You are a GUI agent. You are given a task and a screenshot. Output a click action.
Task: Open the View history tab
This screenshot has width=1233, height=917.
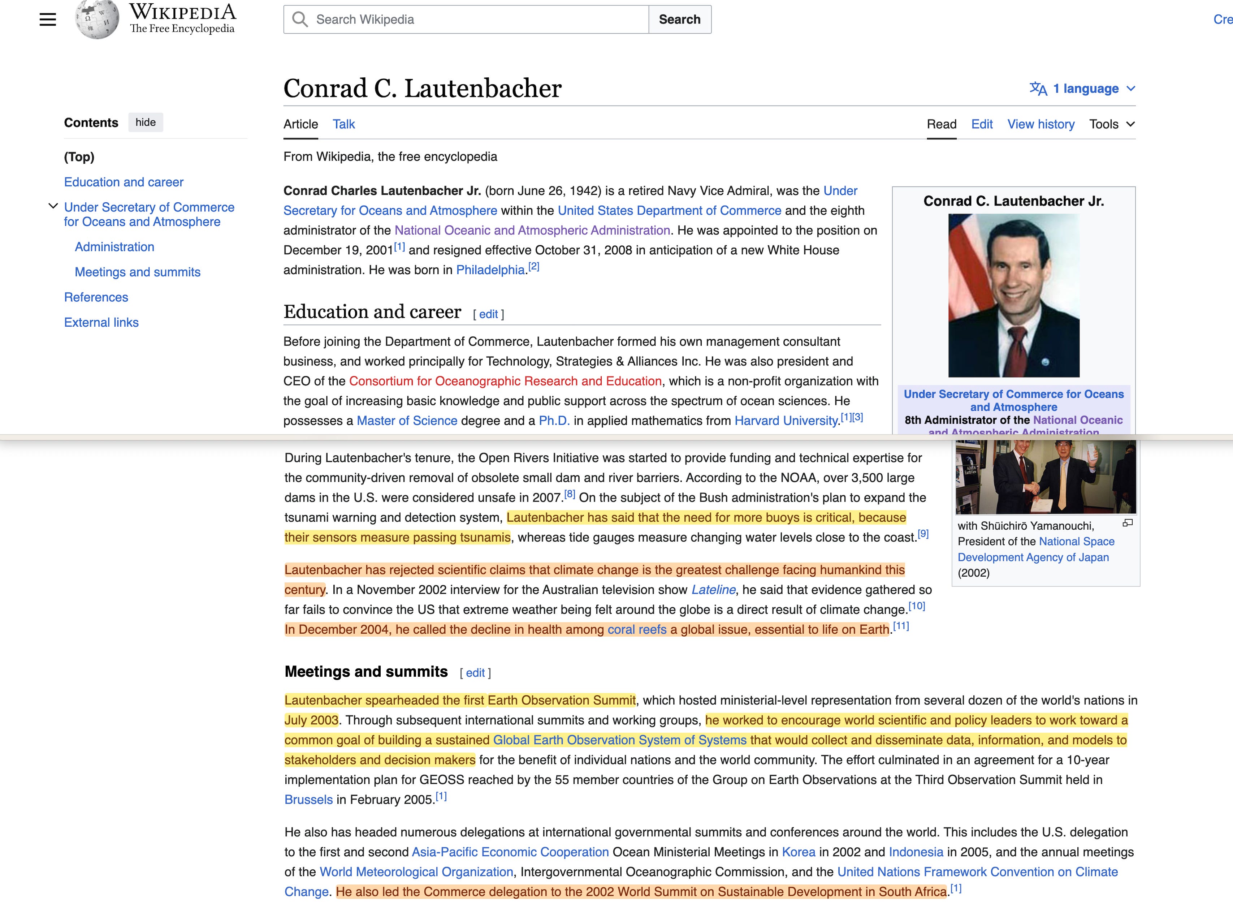pyautogui.click(x=1041, y=124)
